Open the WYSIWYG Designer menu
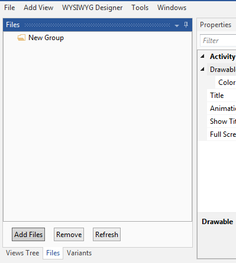 [x=92, y=8]
